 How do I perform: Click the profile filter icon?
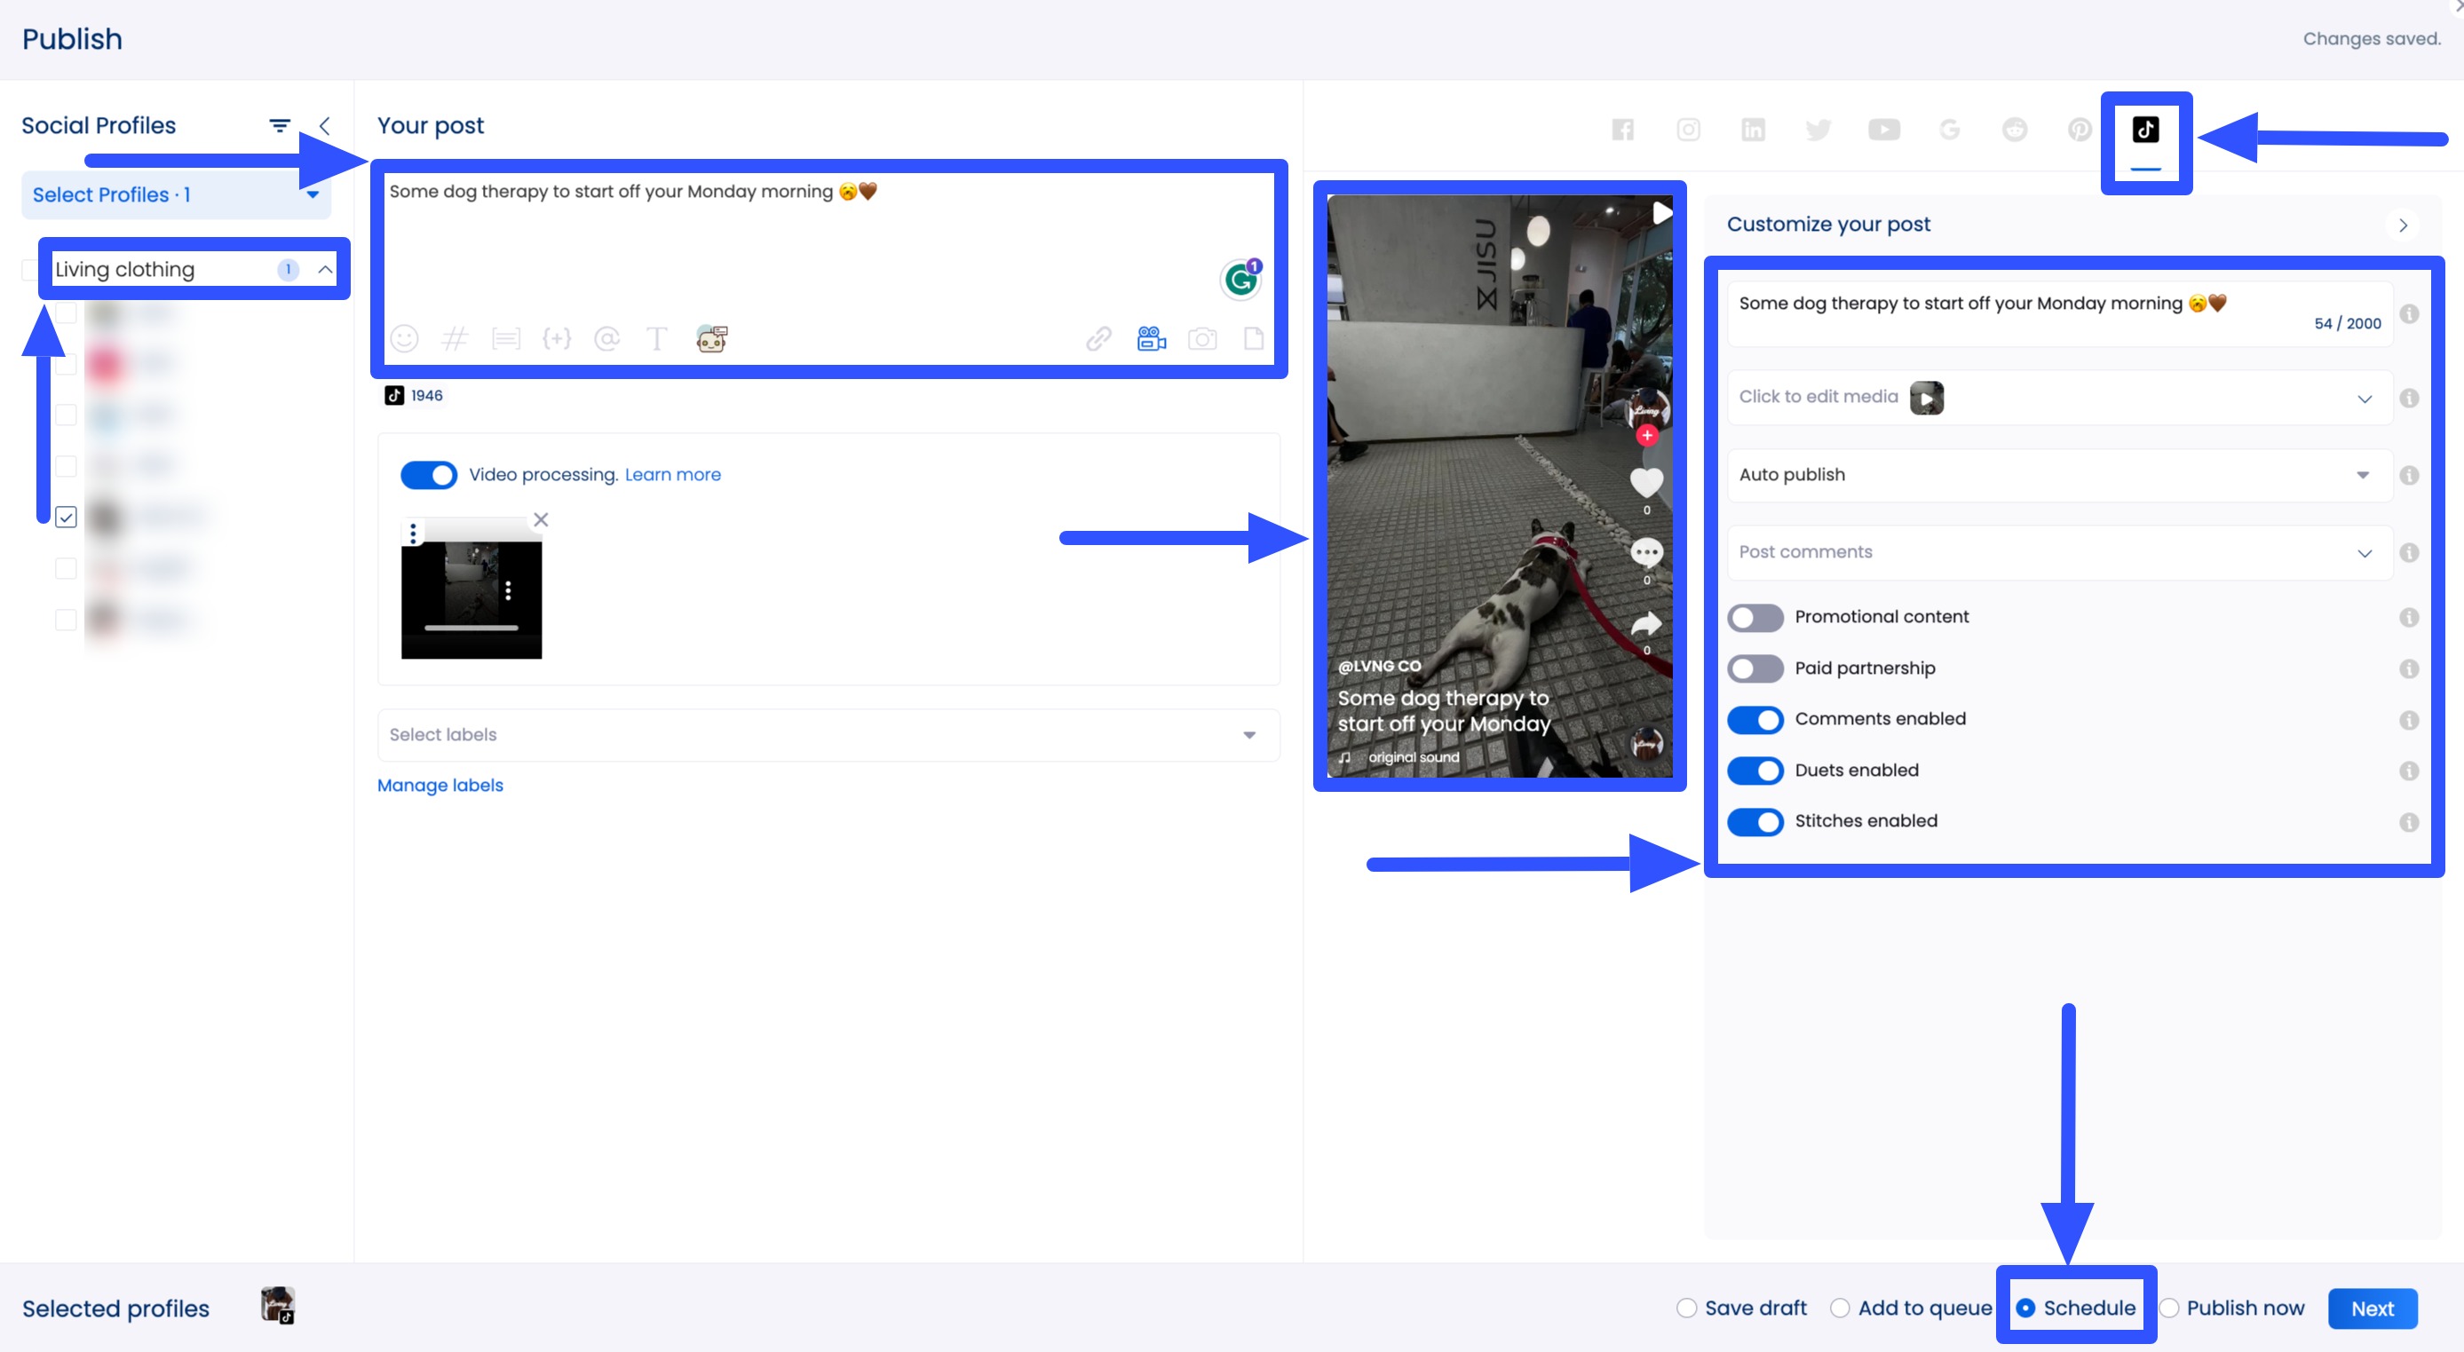tap(280, 125)
